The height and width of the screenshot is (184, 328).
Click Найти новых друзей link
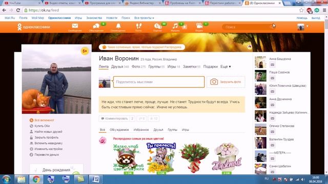[48, 132]
